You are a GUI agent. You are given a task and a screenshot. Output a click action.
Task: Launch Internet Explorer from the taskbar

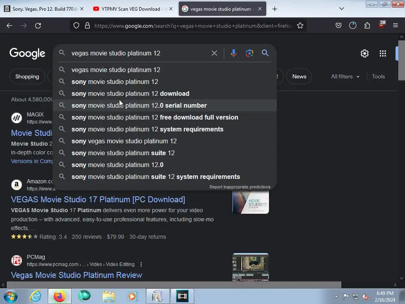pos(35,296)
